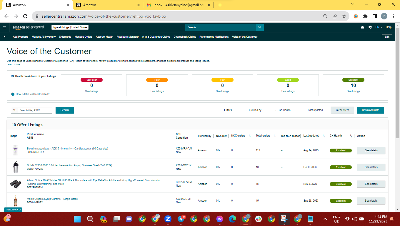400x226 pixels.
Task: See listings under the Very poor category
Action: 91,91
